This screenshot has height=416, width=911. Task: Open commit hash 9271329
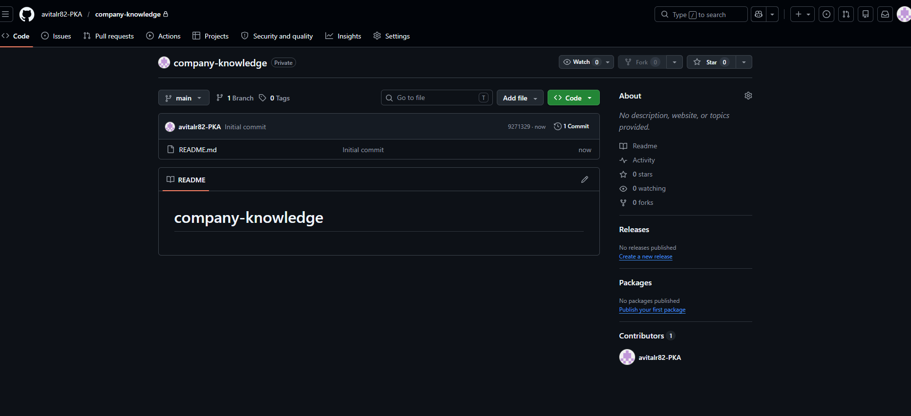(x=519, y=126)
